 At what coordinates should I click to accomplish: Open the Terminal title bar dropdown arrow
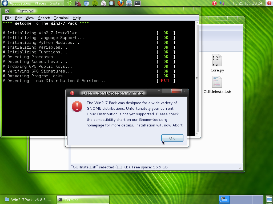[x=161, y=9]
